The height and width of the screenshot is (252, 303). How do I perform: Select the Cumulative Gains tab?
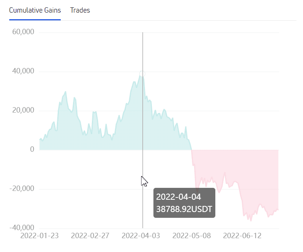click(x=35, y=10)
